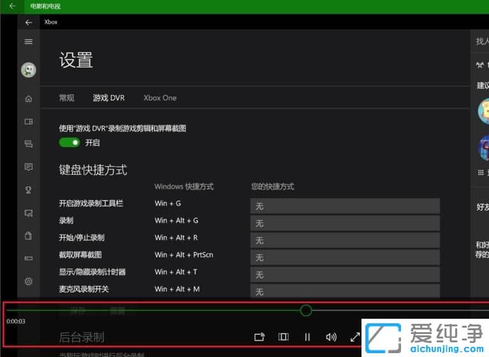Click the 您的快捷方式 column header
This screenshot has height=357, width=489.
point(273,186)
